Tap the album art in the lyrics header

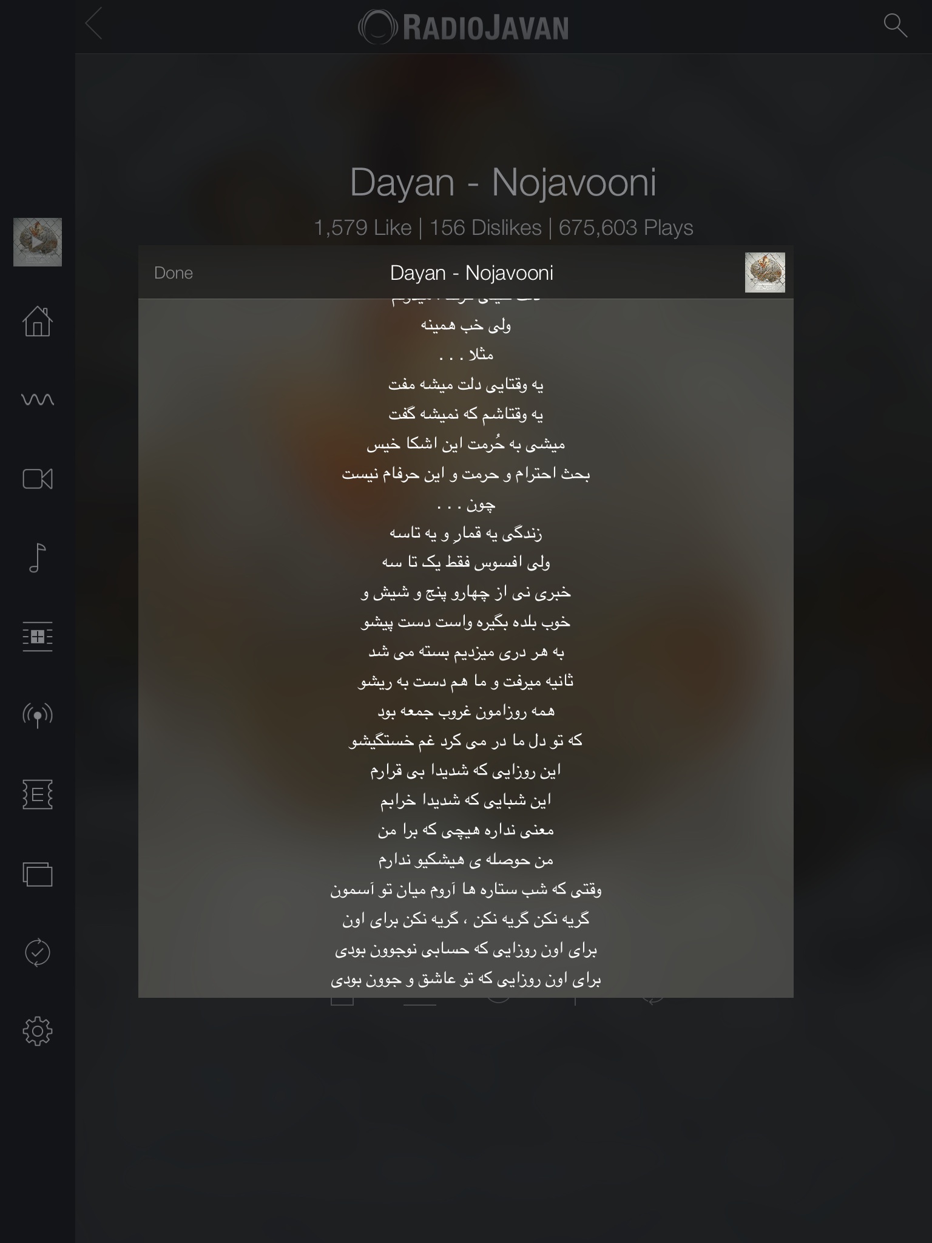click(x=765, y=273)
